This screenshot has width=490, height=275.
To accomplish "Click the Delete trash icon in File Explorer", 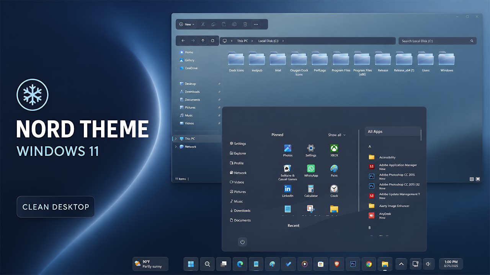I will coord(245,24).
